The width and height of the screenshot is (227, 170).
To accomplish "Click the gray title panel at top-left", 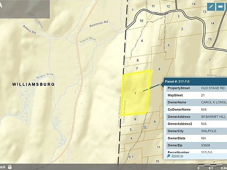I will pos(25,9).
